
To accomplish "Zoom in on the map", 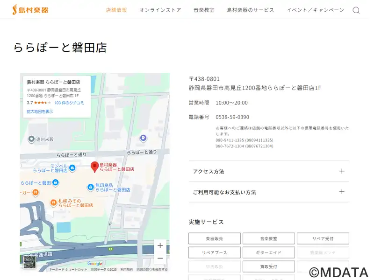I will point(160,245).
